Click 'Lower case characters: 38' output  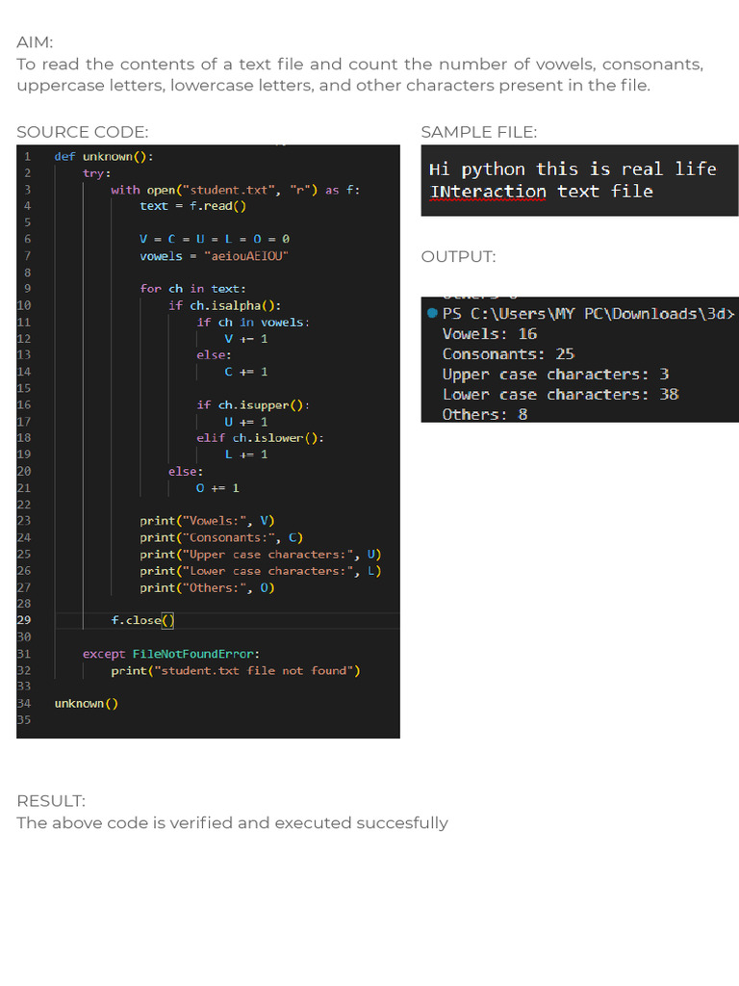tap(561, 394)
